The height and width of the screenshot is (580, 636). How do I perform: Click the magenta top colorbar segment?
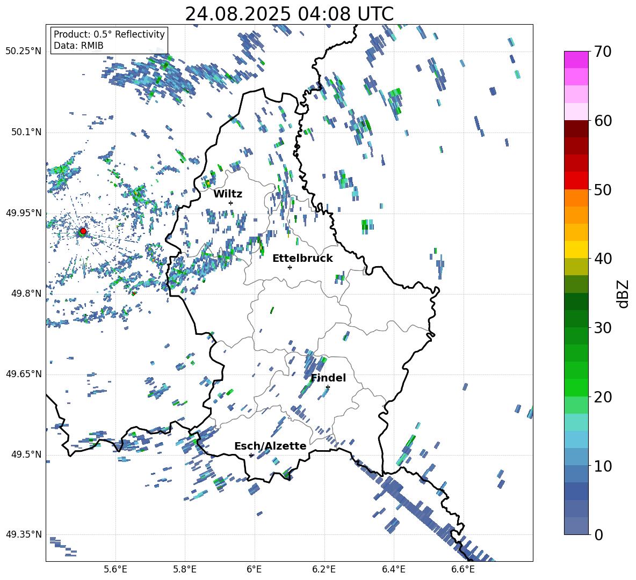576,60
